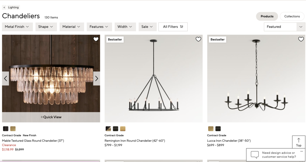Select two-tone black and brass Remington swatch
Viewport: 306px width, 162px height.
coord(108,129)
